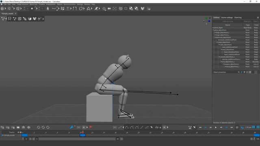Image resolution: width=260 pixels, height=146 pixels.
Task: Step to the next frame
Action: [x=221, y=127]
